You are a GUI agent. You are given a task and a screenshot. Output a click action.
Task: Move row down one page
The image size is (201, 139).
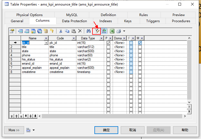[x=30, y=116]
